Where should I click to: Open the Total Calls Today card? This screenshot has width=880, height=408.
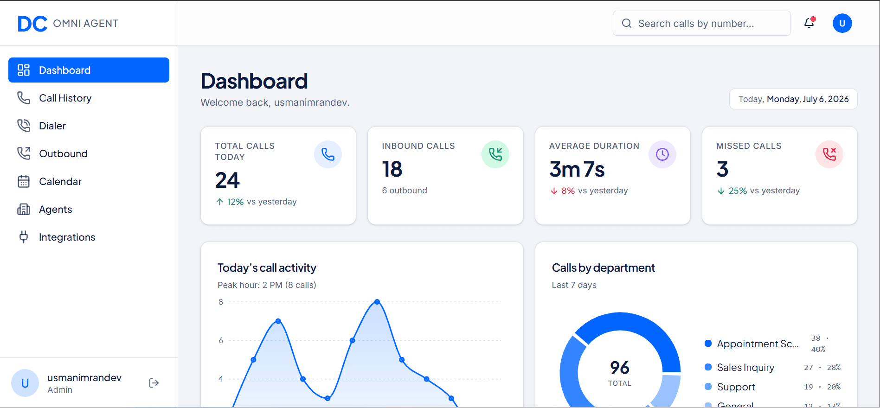click(278, 176)
